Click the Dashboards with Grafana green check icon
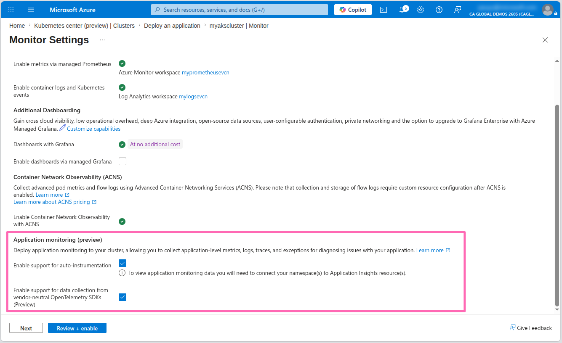Viewport: 562px width, 343px height. [122, 144]
